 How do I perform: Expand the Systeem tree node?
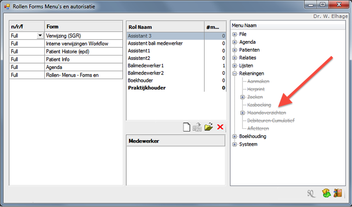234,144
